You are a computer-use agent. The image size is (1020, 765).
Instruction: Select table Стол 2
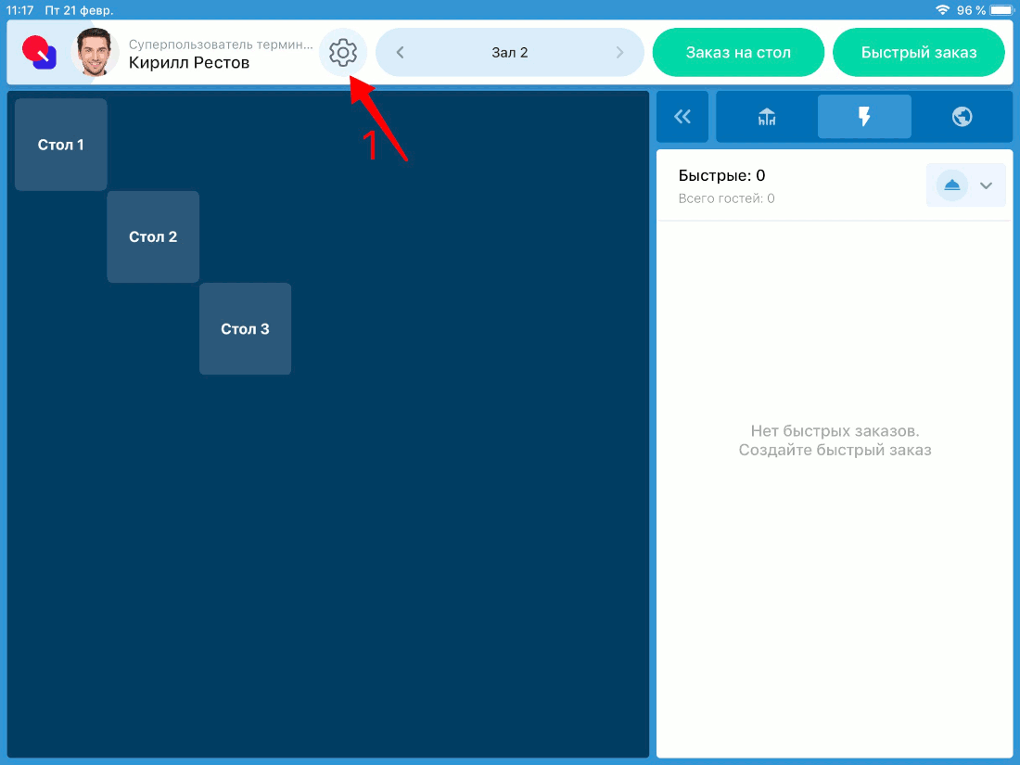153,236
